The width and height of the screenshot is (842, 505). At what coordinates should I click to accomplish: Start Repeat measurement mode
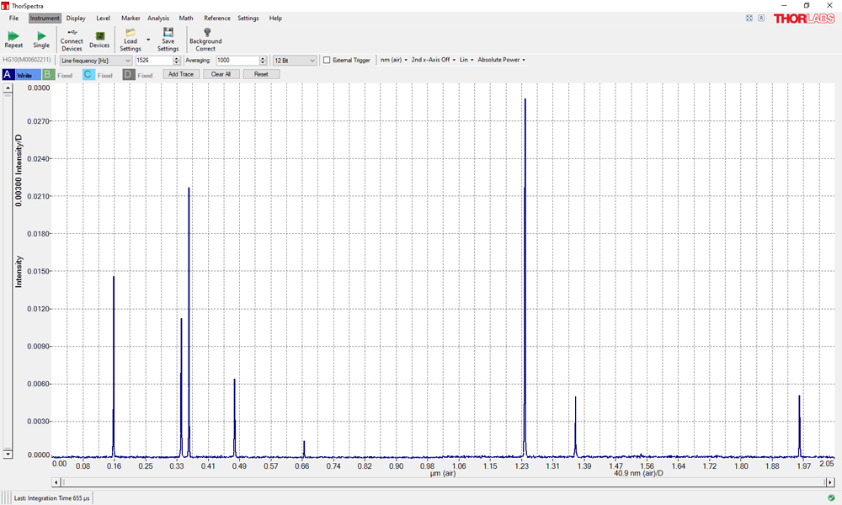(13, 39)
